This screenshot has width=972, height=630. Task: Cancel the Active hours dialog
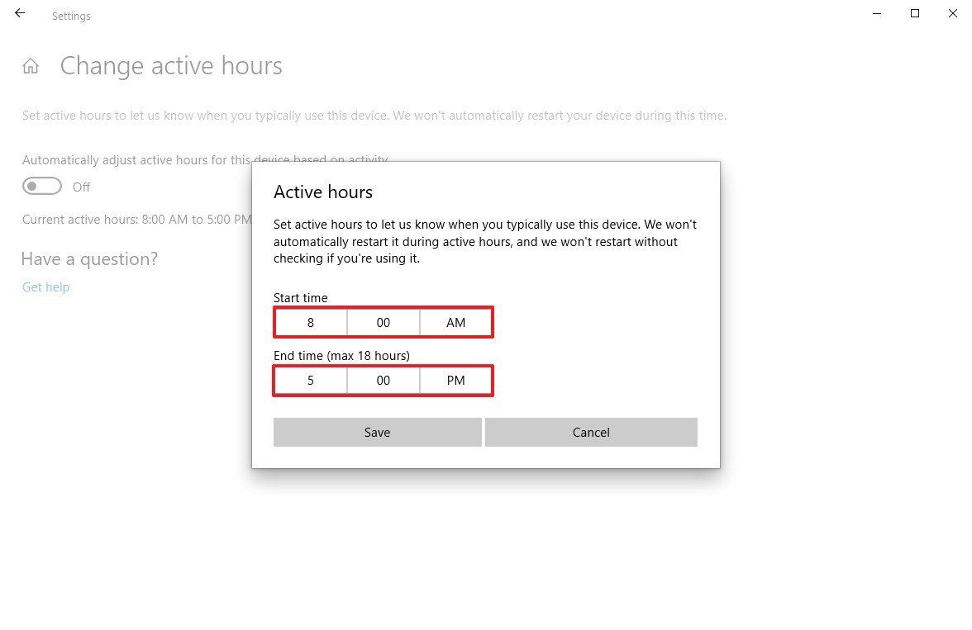591,432
